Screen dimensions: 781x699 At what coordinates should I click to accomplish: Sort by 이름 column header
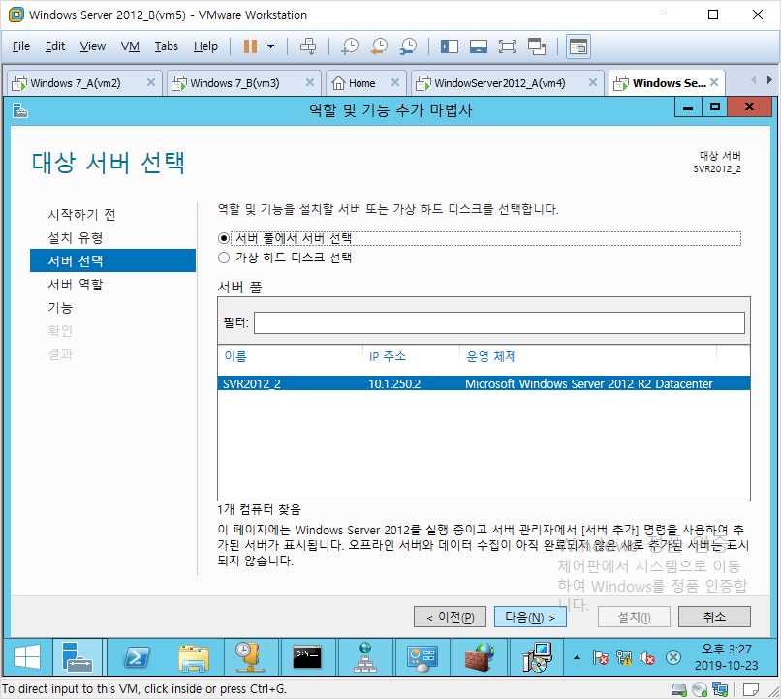(235, 356)
